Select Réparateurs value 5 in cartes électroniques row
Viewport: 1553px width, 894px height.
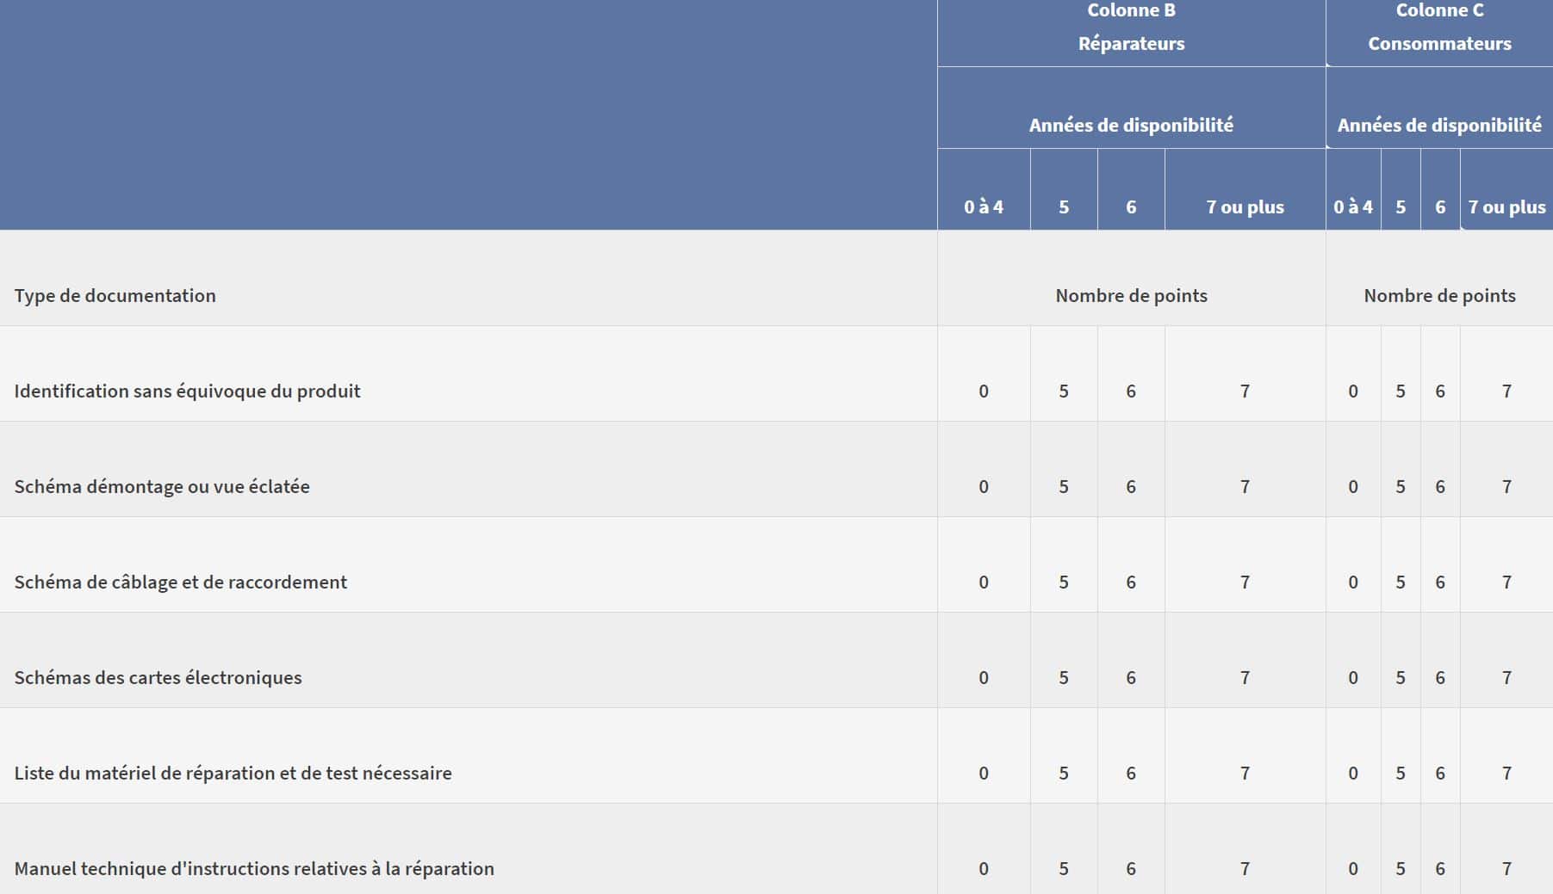(x=1064, y=677)
